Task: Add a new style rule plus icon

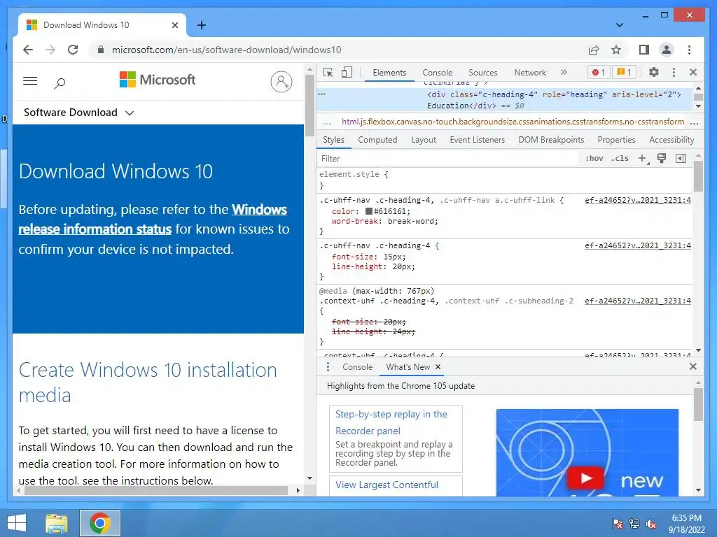Action: [643, 159]
